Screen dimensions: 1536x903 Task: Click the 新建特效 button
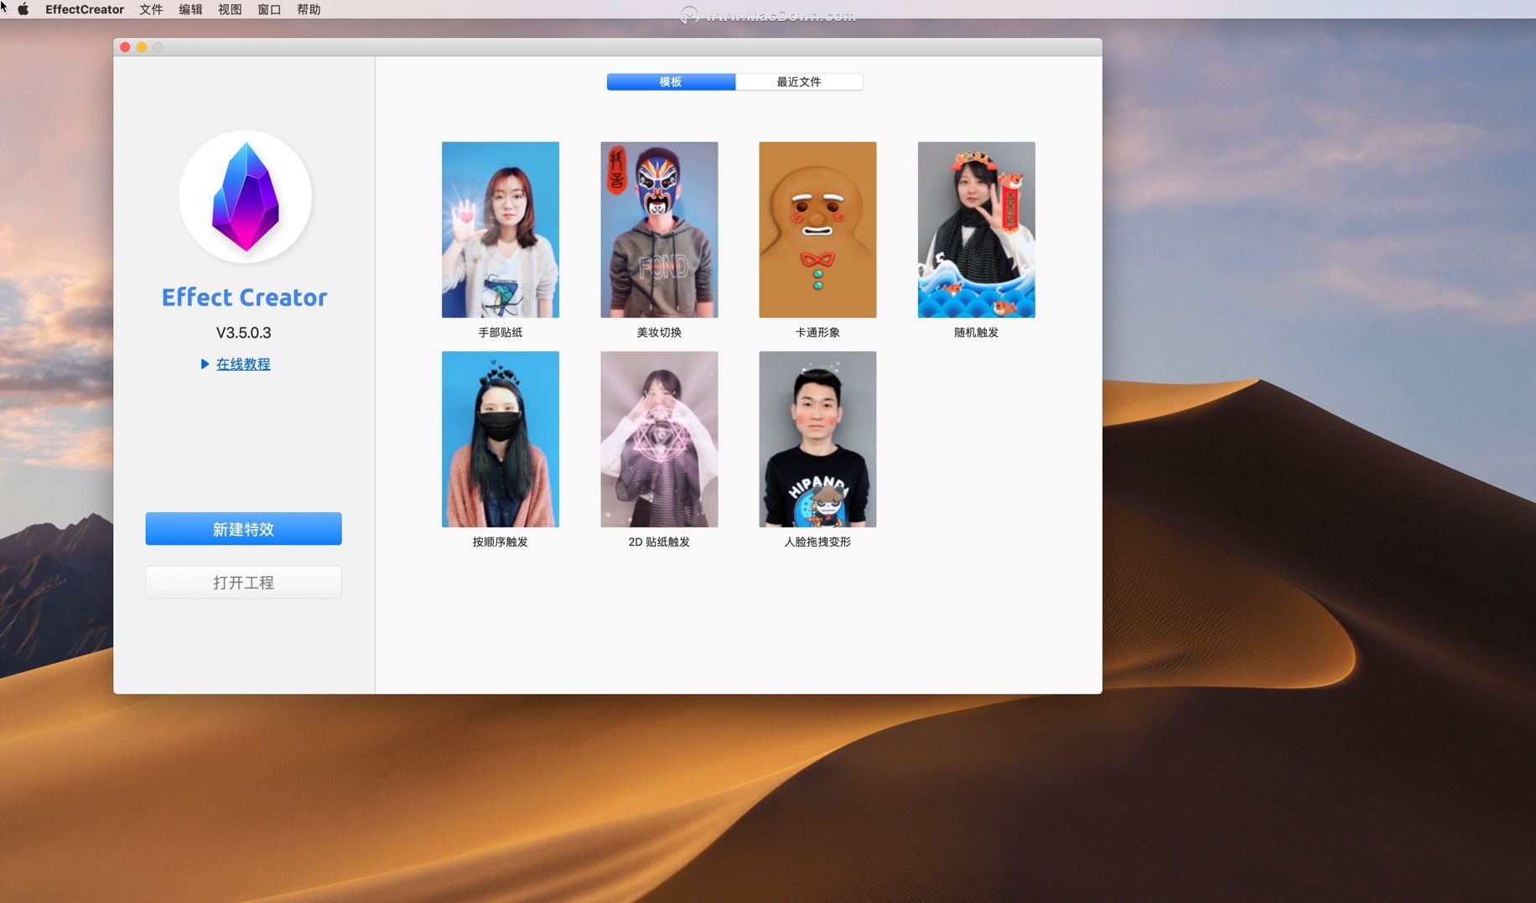(243, 529)
